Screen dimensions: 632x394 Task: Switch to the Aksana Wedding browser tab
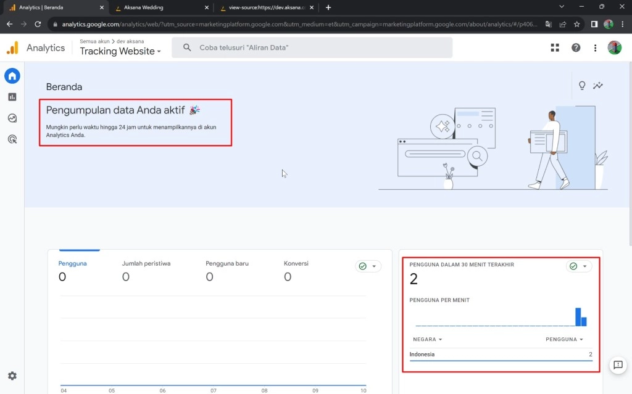pos(159,7)
